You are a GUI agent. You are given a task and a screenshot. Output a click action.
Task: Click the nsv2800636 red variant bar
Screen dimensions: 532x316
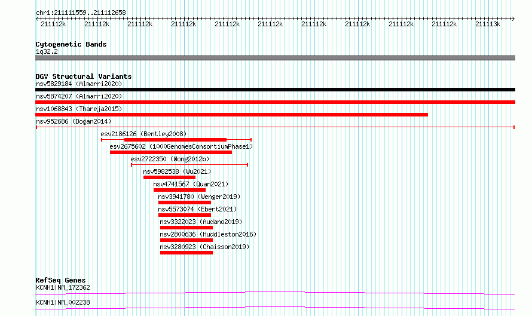[x=186, y=240]
